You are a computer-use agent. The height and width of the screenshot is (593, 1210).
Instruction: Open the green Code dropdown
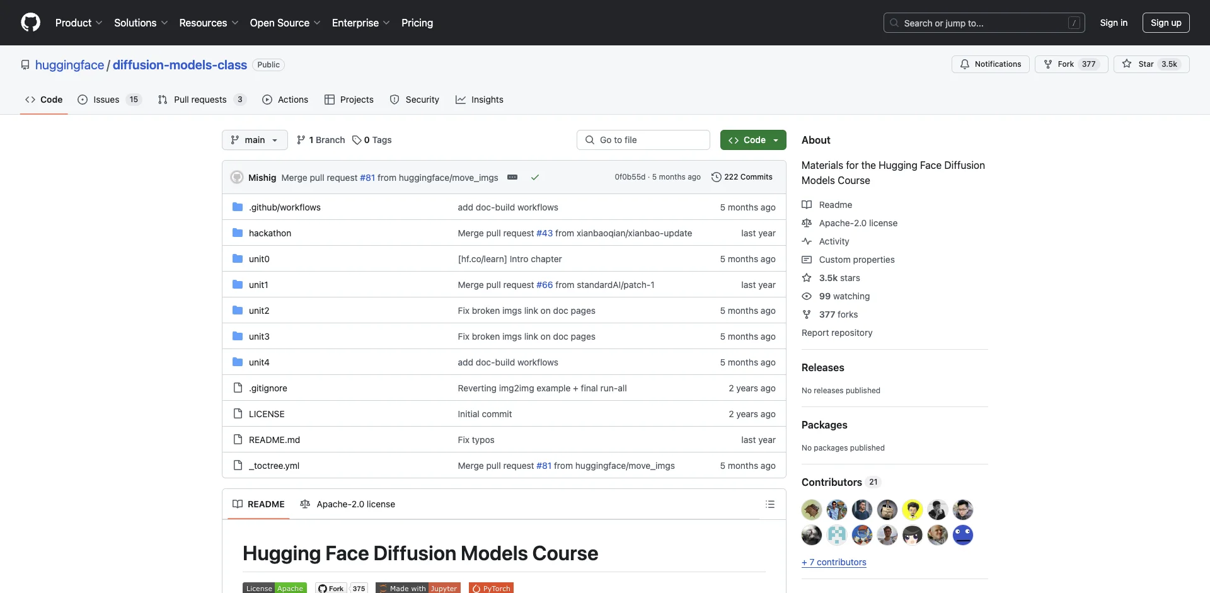(753, 140)
